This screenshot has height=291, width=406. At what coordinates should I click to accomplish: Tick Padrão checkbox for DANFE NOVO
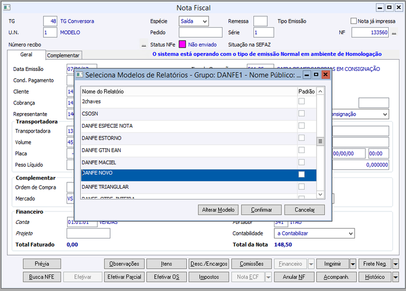click(302, 174)
